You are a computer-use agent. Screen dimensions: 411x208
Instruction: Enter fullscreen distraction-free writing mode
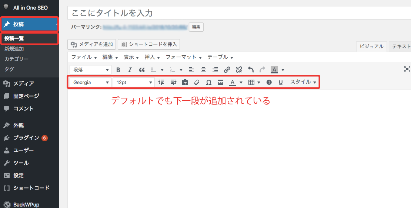coord(407,69)
